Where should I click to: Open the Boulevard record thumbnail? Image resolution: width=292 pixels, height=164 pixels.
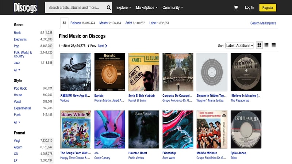pyautogui.click(x=246, y=129)
